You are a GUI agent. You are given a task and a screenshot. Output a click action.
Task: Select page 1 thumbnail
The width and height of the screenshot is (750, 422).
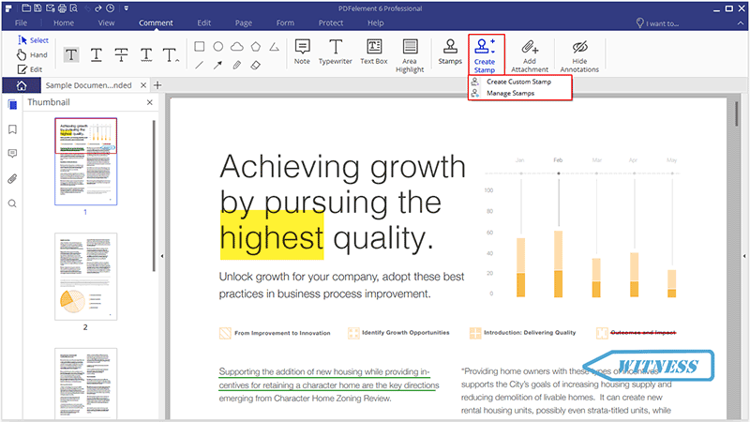85,161
